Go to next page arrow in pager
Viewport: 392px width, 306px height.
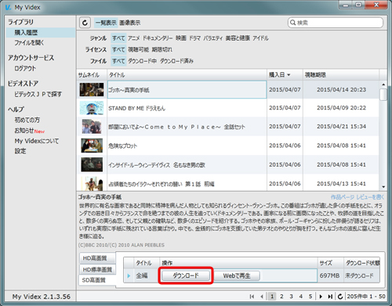[x=321, y=297]
